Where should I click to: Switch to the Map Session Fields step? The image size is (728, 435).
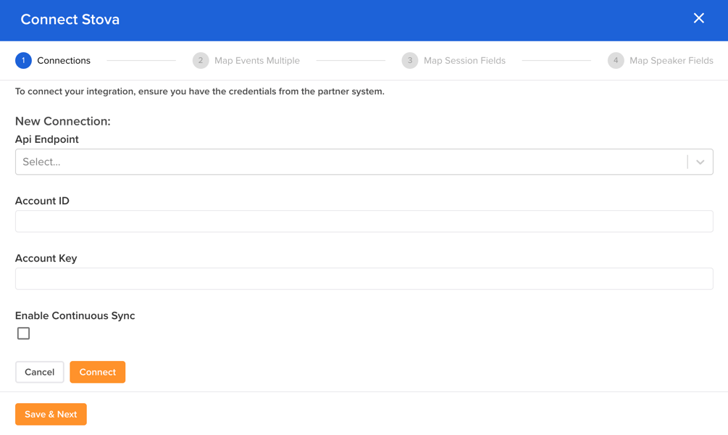pyautogui.click(x=464, y=61)
